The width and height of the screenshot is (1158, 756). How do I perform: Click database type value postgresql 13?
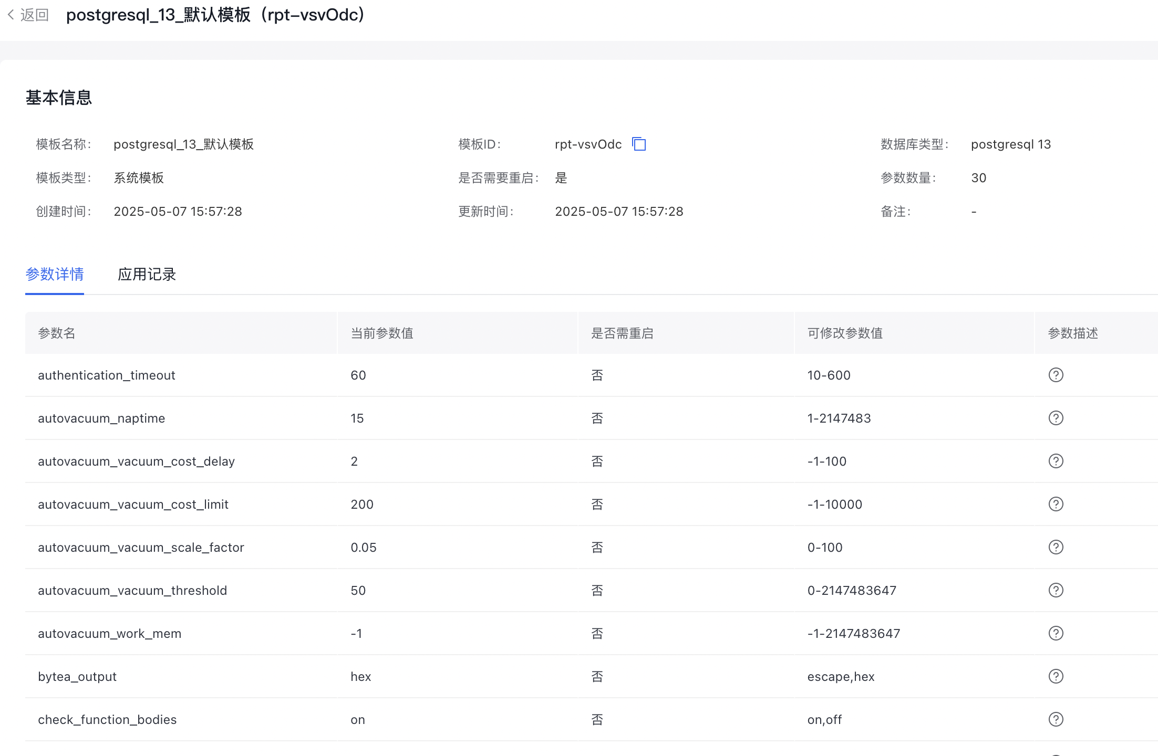click(x=1011, y=144)
